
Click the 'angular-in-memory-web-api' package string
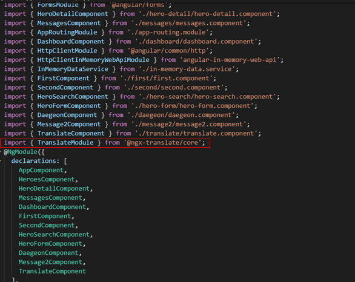[x=230, y=60]
